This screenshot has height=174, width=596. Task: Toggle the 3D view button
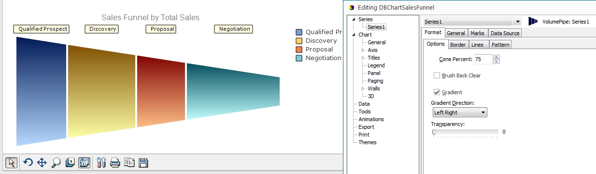[85, 162]
